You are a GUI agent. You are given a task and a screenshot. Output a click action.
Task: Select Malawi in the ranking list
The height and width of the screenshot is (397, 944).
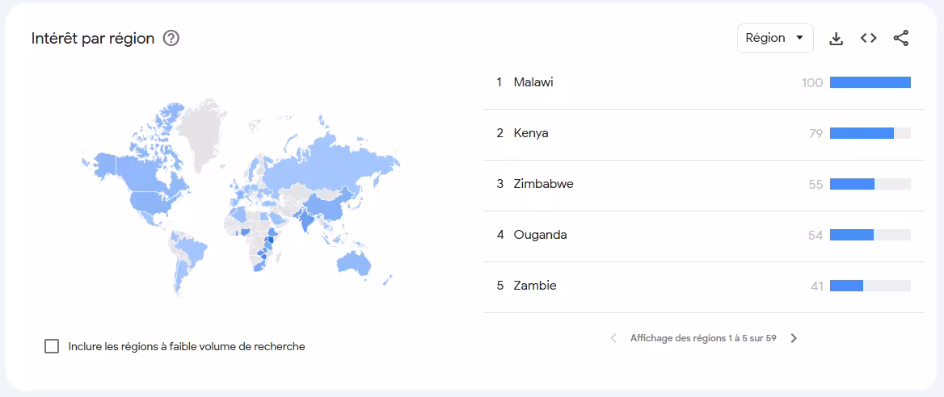(x=703, y=83)
